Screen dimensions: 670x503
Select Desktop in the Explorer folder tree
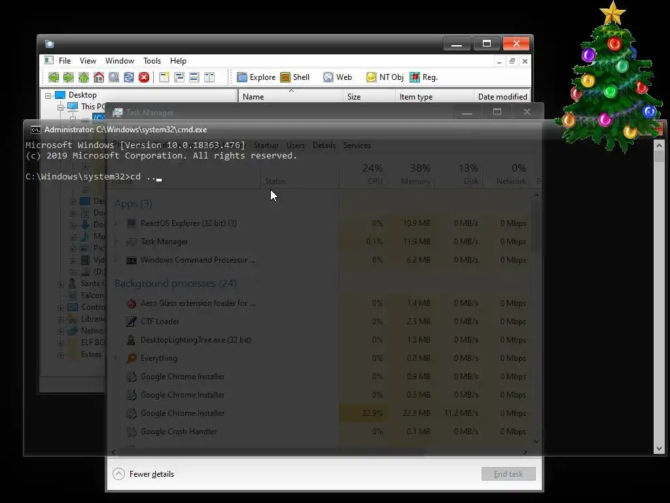coord(82,95)
